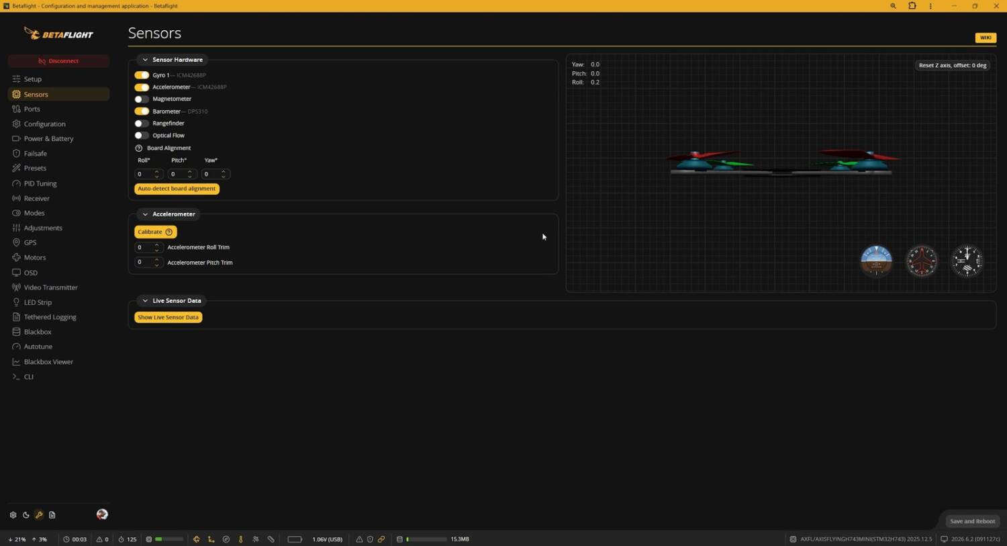Click the clock icon next to 00:03
Viewport: 1007px width, 546px height.
(x=66, y=539)
